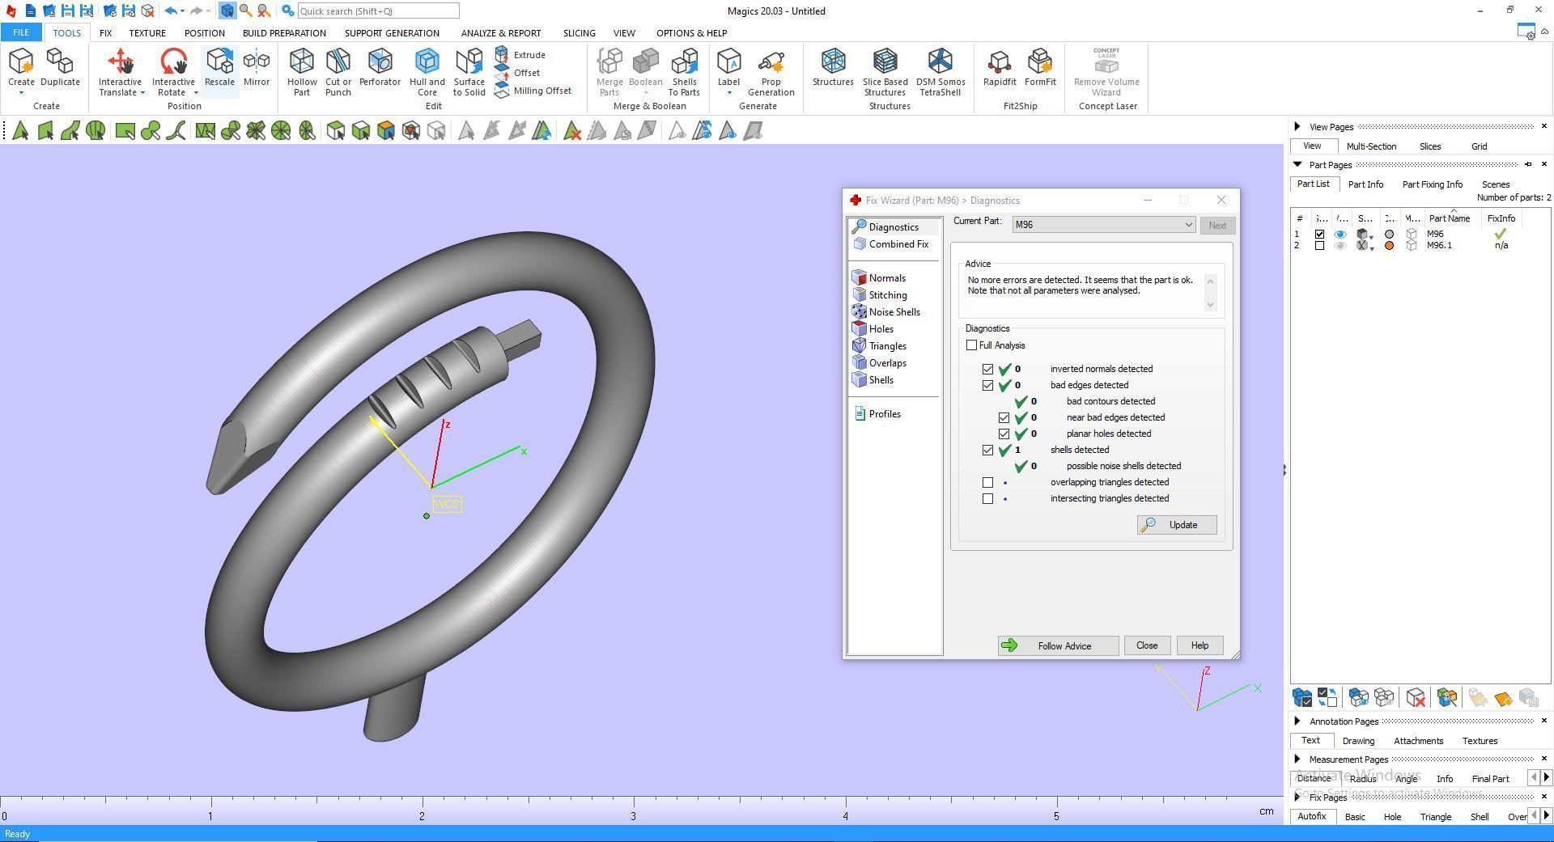
Task: Click the Offset tool
Action: 518,73
